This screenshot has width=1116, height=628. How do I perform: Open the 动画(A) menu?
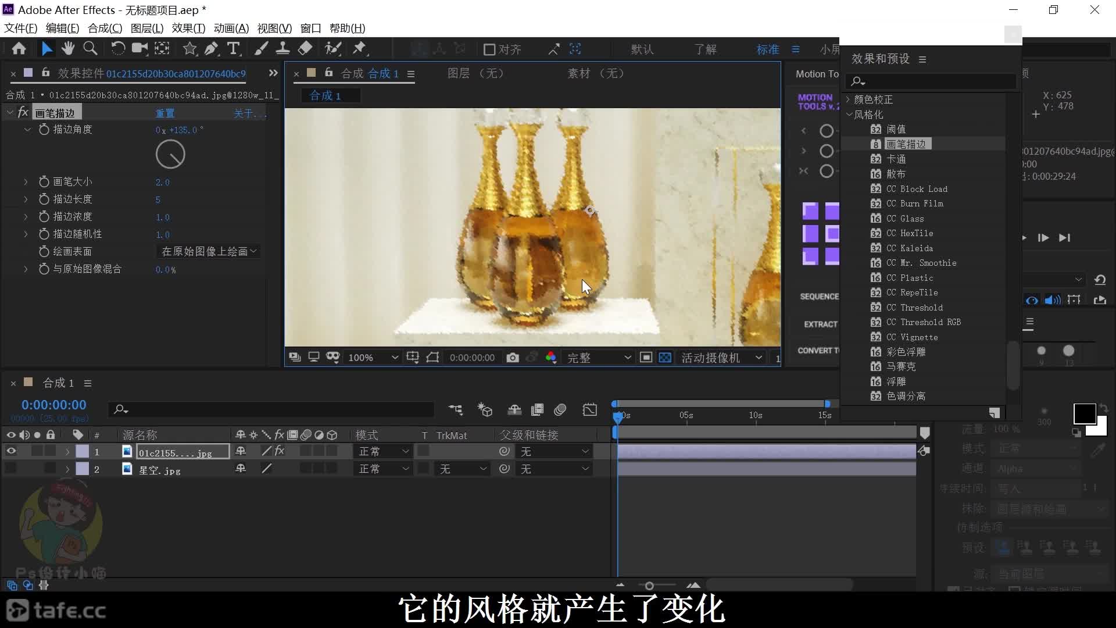tap(231, 28)
